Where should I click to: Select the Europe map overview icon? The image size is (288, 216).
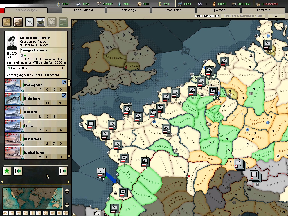7,22
